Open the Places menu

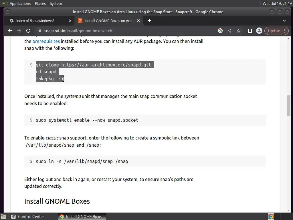40,3
